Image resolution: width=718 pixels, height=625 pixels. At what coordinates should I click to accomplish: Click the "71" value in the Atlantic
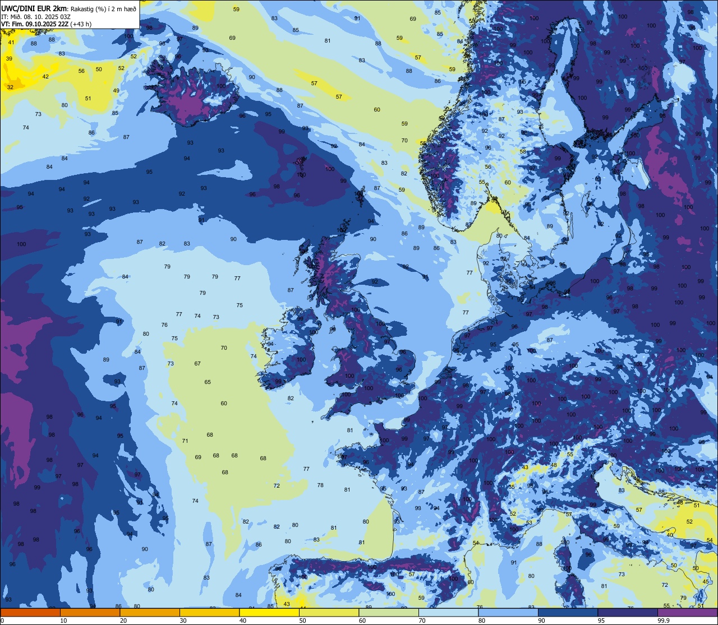[185, 441]
